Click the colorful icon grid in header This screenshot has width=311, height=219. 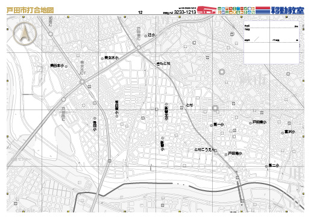point(236,10)
